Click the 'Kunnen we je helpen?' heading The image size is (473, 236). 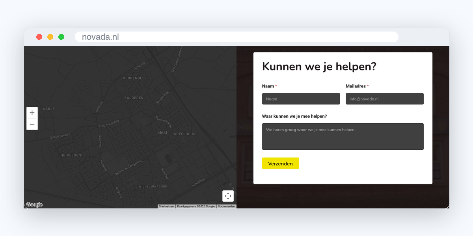319,67
